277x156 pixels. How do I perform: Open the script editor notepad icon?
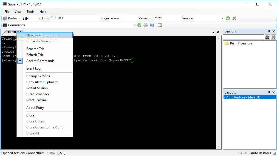(160, 25)
